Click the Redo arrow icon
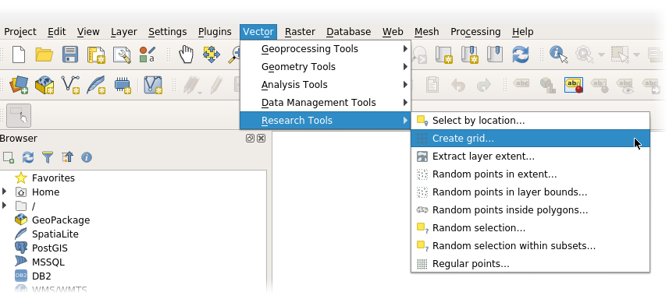Viewport: 669px width, 299px height. (x=484, y=85)
